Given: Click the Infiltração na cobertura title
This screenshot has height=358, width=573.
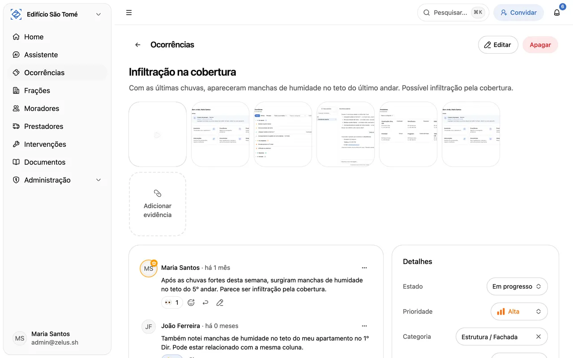Looking at the screenshot, I should coord(182,72).
